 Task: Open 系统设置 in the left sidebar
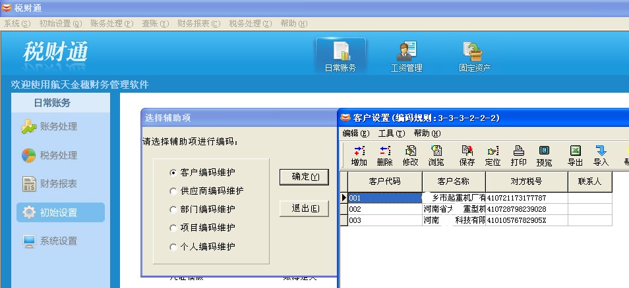pos(49,241)
